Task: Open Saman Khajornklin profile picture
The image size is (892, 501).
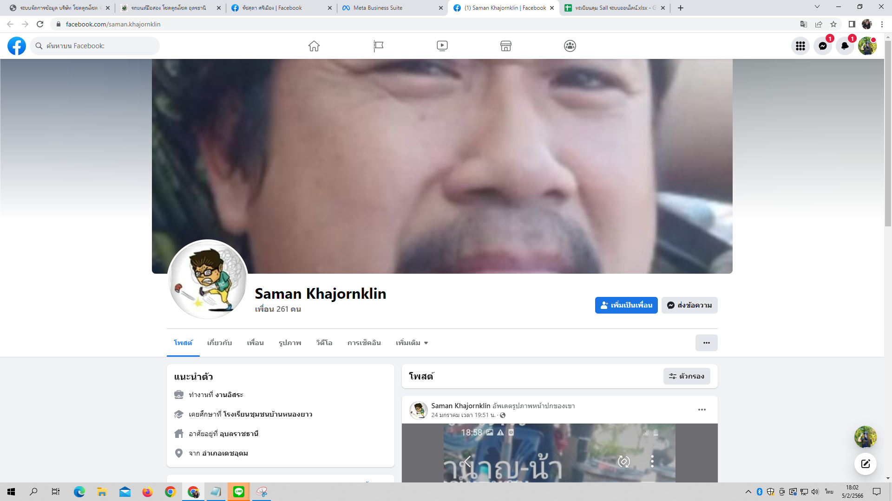Action: click(208, 280)
